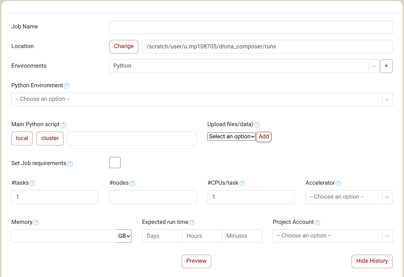Click the plus button beside Environments

[x=386, y=66]
